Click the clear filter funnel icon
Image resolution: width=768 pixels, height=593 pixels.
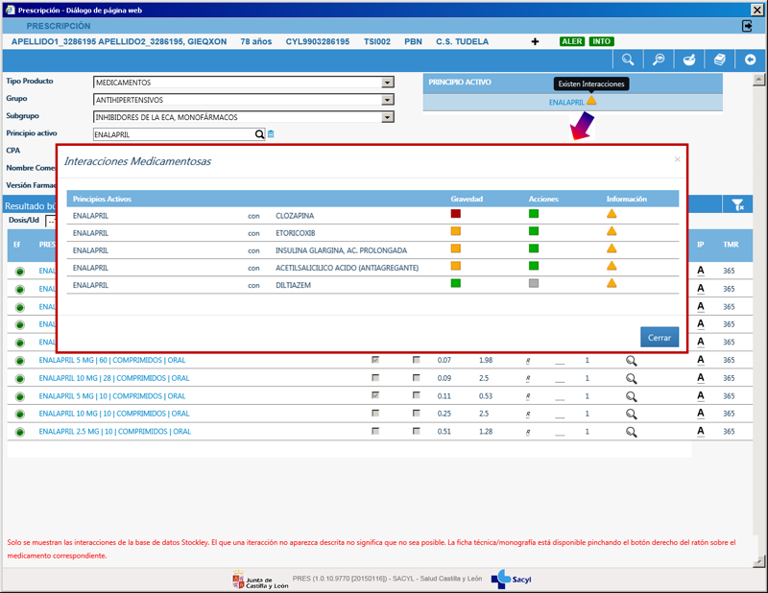pos(737,204)
